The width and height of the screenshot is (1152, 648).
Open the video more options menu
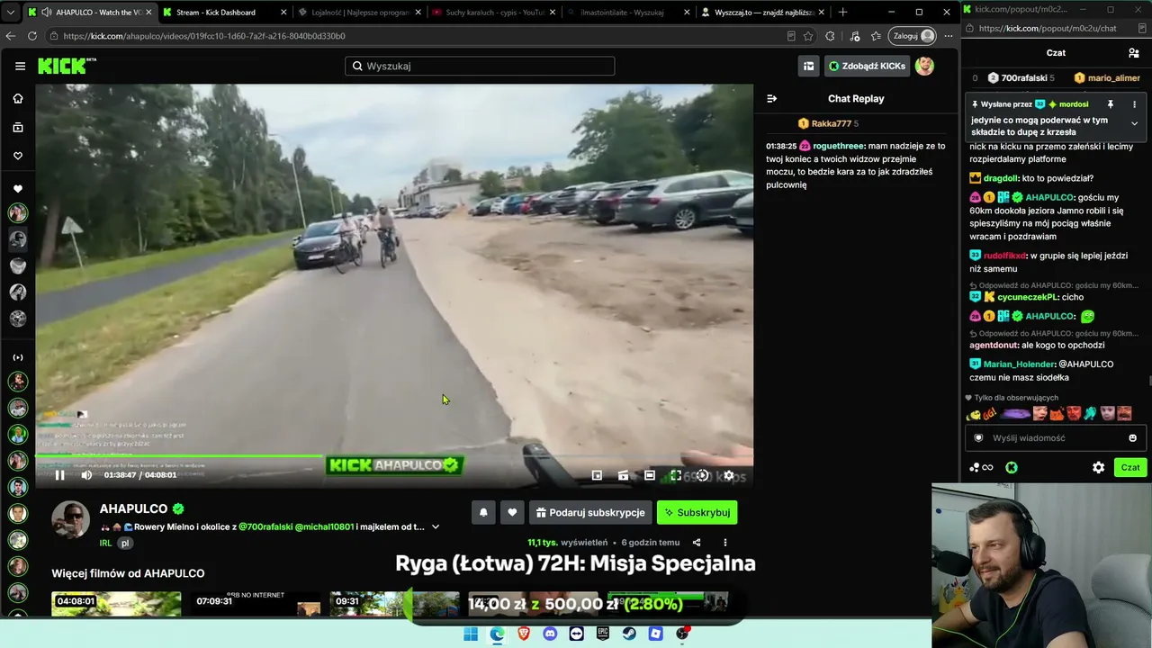point(725,543)
